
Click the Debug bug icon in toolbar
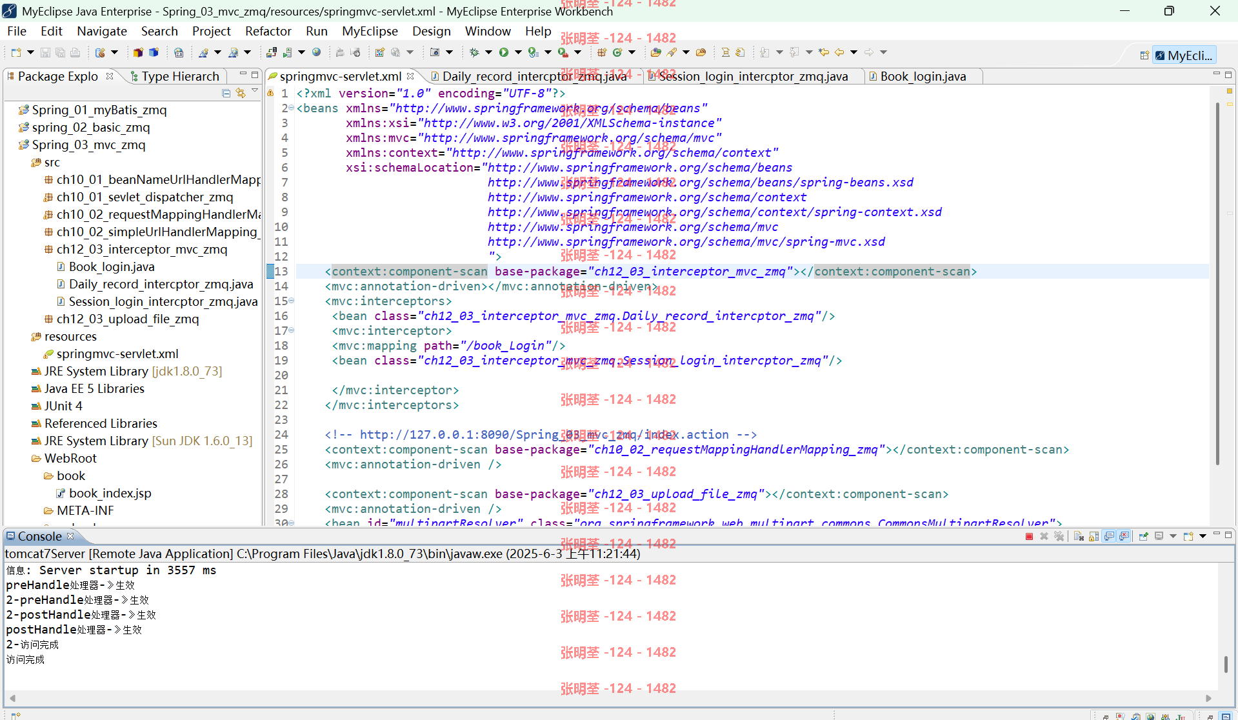coord(474,52)
